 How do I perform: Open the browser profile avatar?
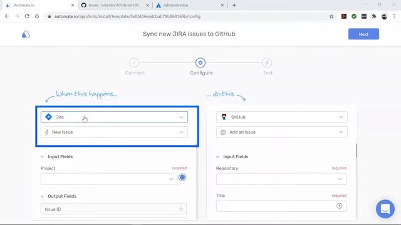(x=384, y=16)
